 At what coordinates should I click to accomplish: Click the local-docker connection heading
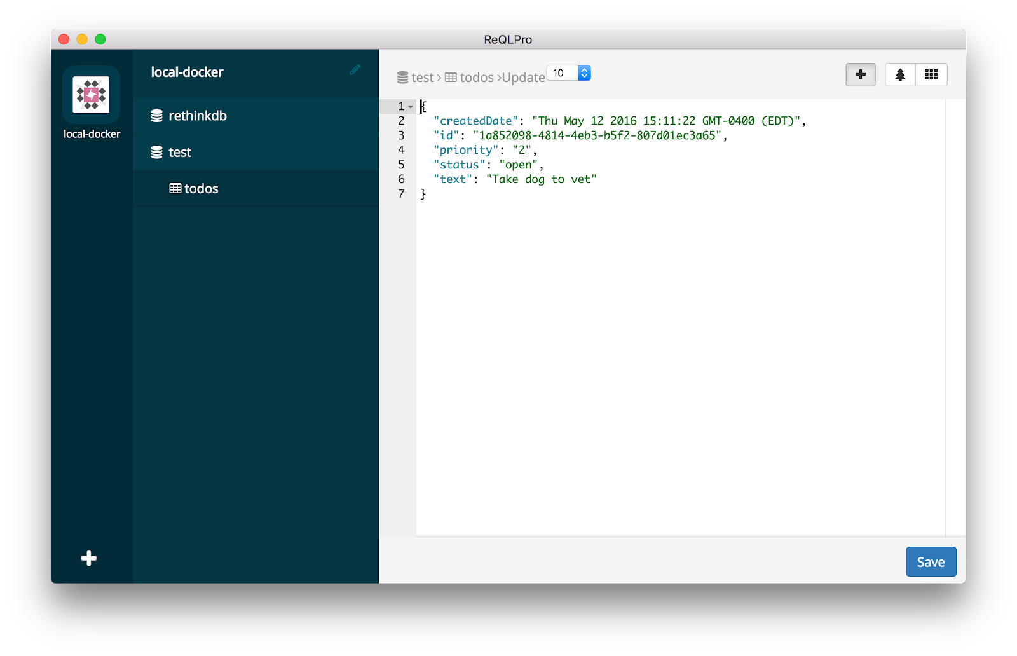(x=187, y=72)
